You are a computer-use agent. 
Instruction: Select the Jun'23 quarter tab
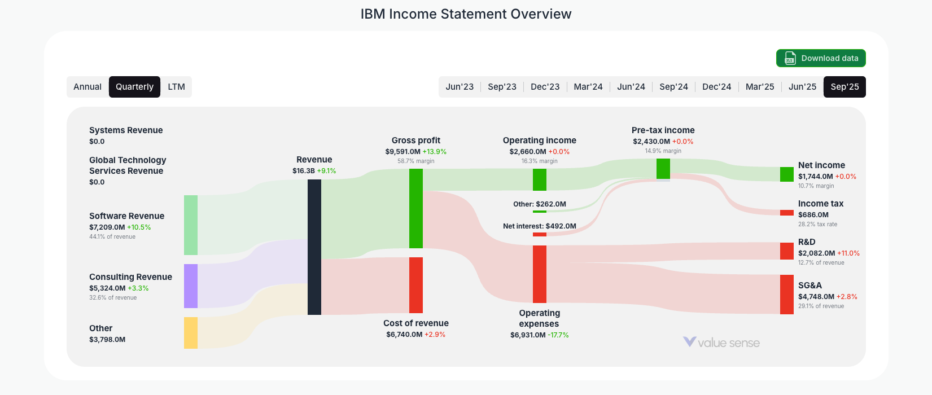coord(460,86)
